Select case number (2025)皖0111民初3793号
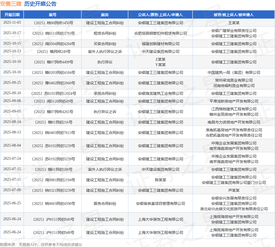275x247 pixels. (53, 33)
